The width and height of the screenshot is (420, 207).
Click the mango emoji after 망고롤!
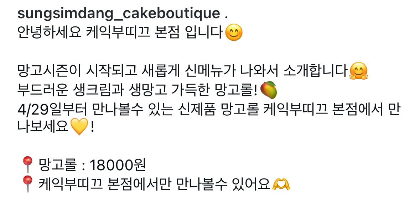point(268,90)
